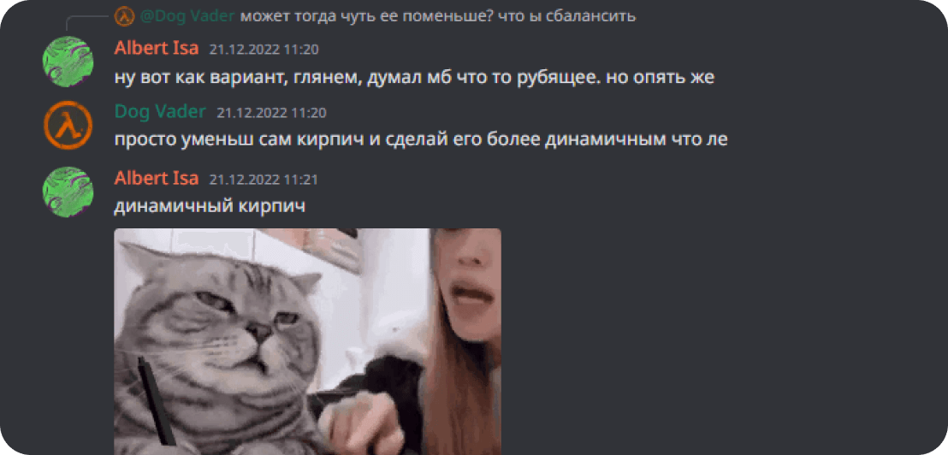Click the Albert Isa username on the 11:21 message
The height and width of the screenshot is (455, 948).
coord(156,178)
